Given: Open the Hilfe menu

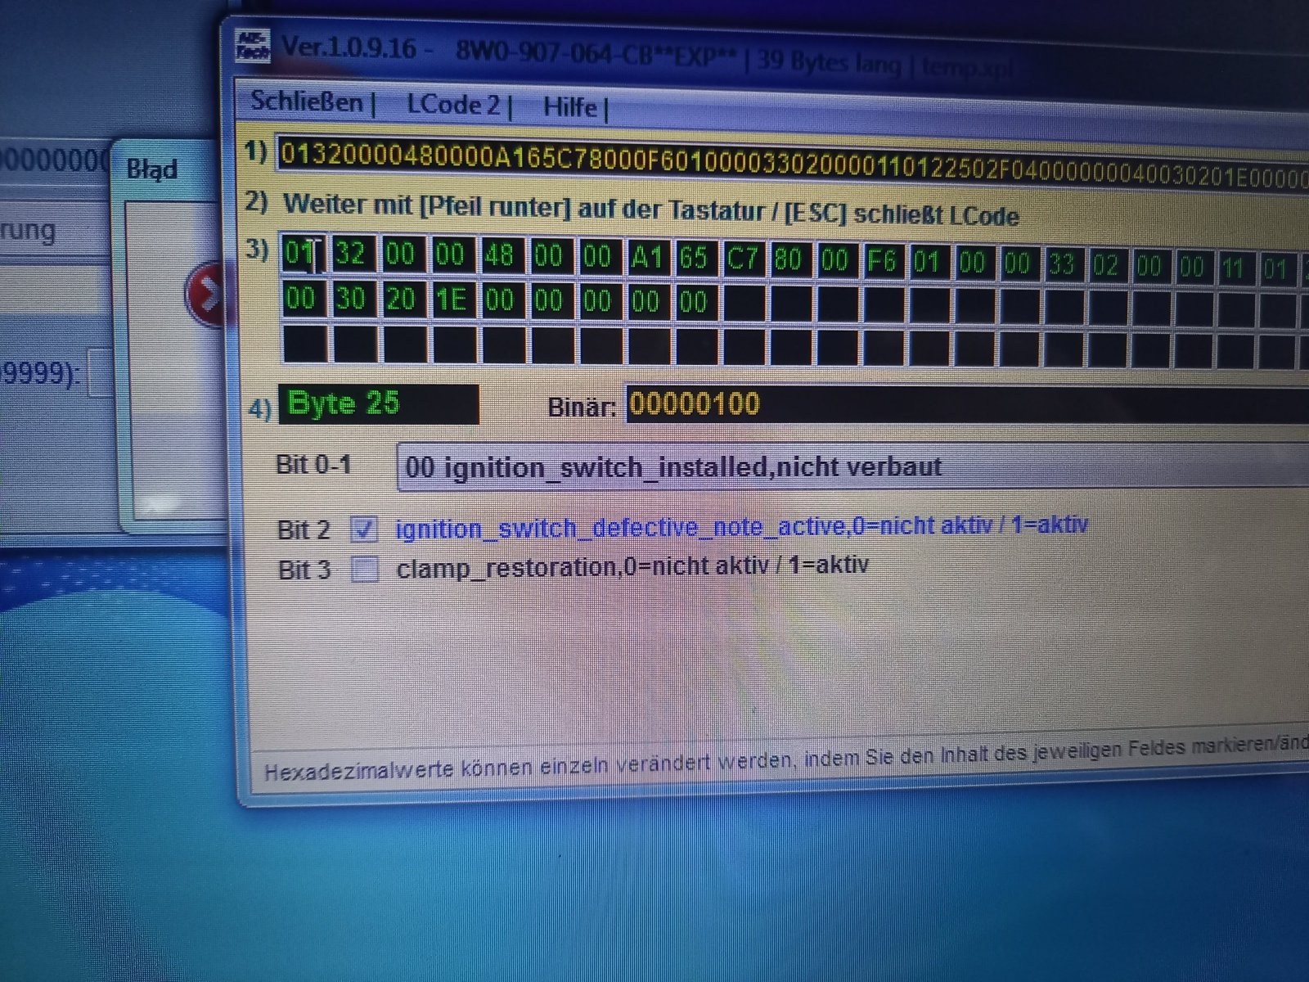Looking at the screenshot, I should tap(570, 107).
